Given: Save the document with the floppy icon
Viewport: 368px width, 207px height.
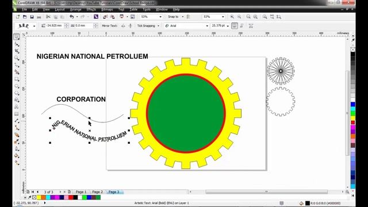Looking at the screenshot, I should coord(32,17).
